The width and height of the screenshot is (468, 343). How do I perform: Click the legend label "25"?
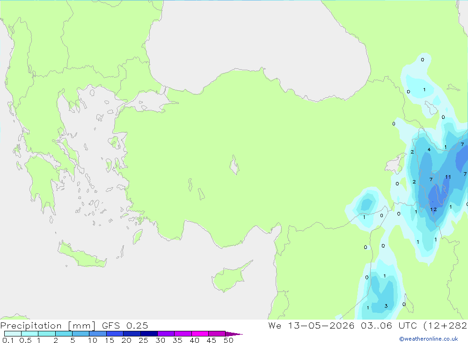143,340
